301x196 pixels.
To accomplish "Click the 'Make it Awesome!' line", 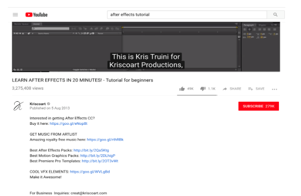I will point(46,177).
